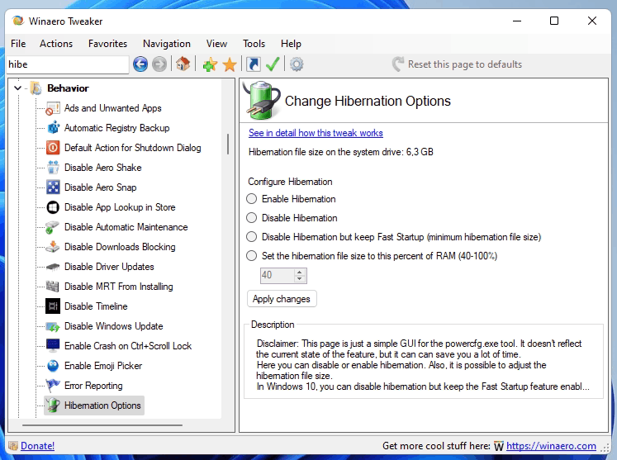Select the Error Reporting text row
Screen dimensions: 617x460
pyautogui.click(x=93, y=386)
